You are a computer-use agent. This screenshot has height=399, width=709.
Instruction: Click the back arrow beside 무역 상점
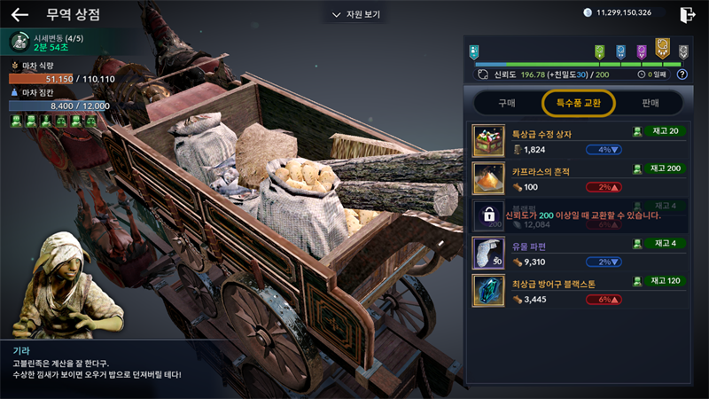(19, 15)
